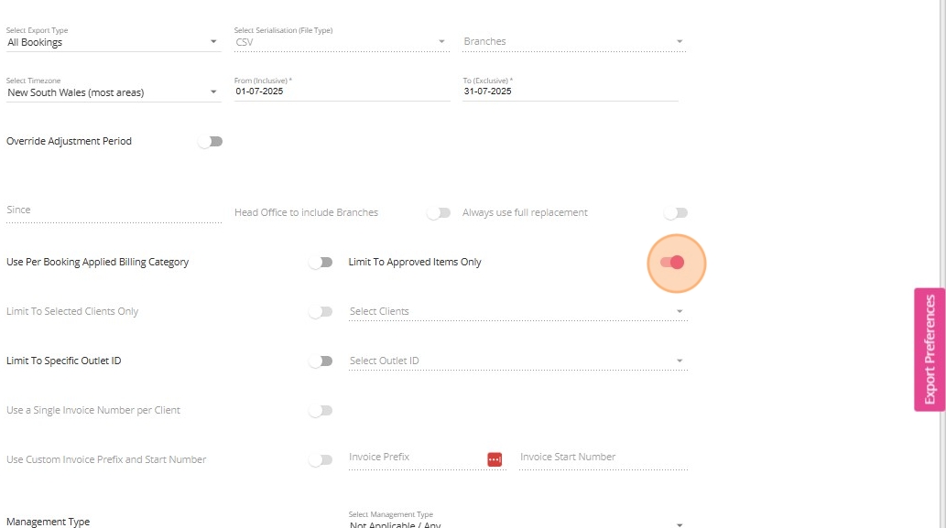Toggle Limit To Selected Clients Only
The height and width of the screenshot is (528, 946).
click(x=321, y=312)
